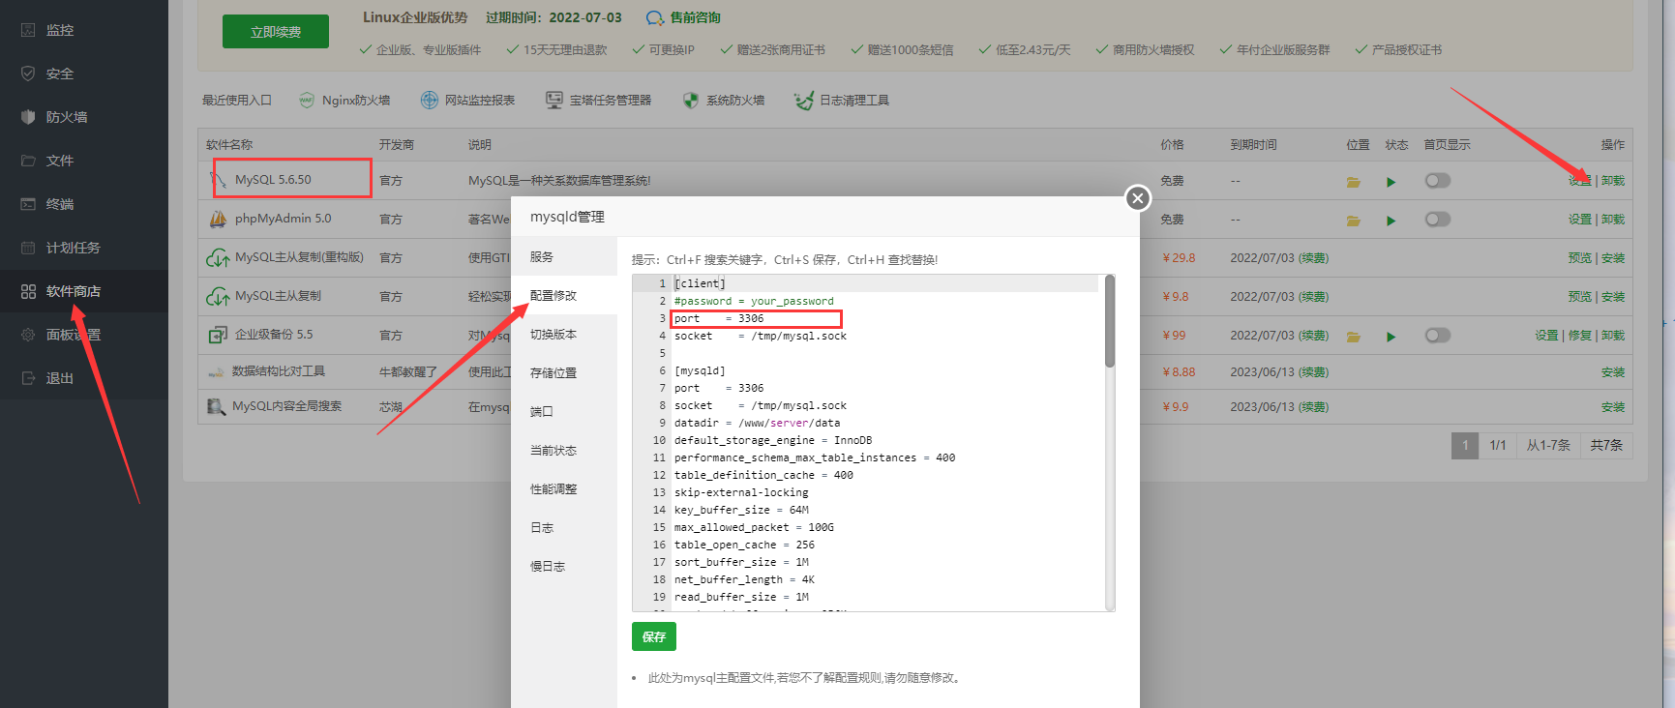Click 安装 install for 数据结构比对工具 row

(x=1613, y=372)
